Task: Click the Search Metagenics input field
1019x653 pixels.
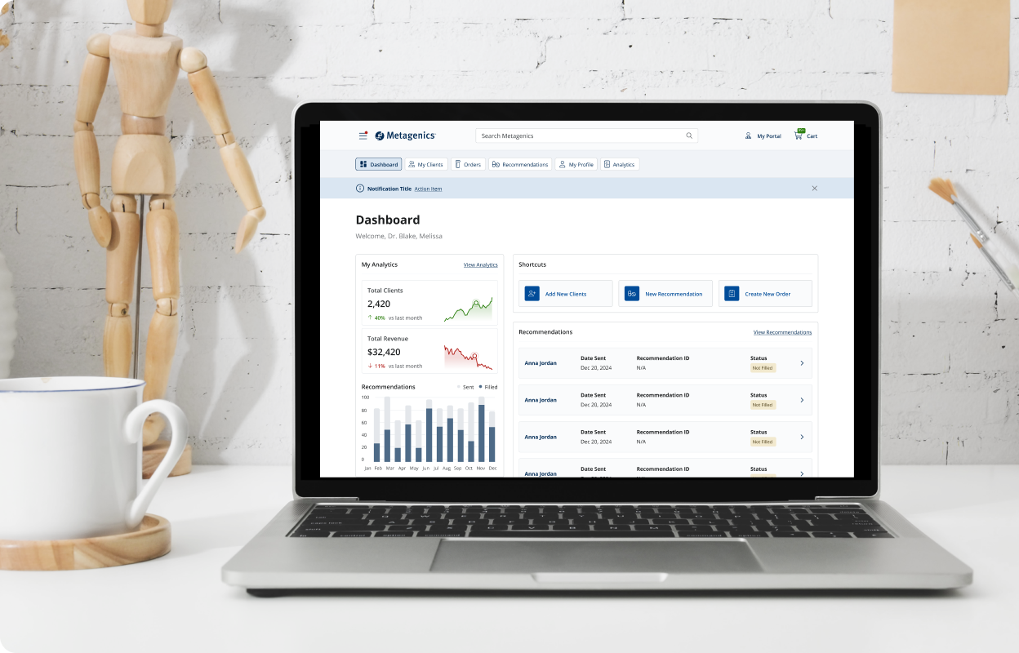Action: coord(580,136)
